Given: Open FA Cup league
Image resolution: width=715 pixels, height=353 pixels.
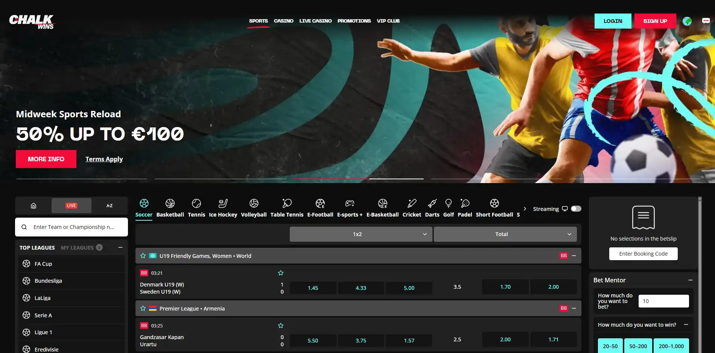Looking at the screenshot, I should (x=71, y=264).
